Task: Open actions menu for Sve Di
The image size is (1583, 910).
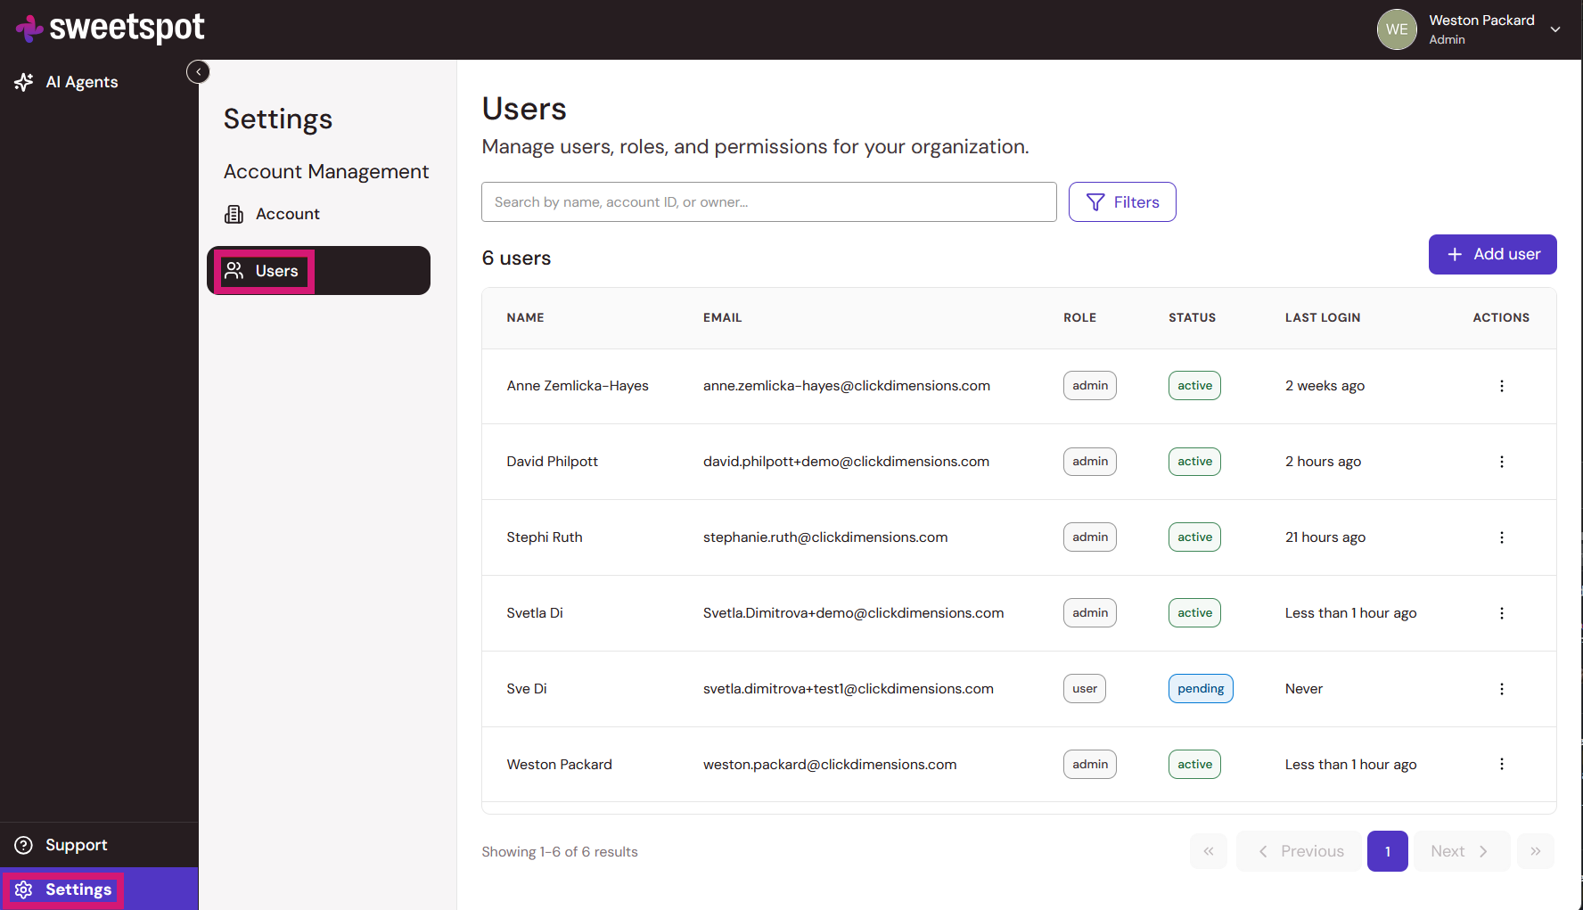Action: (1501, 689)
